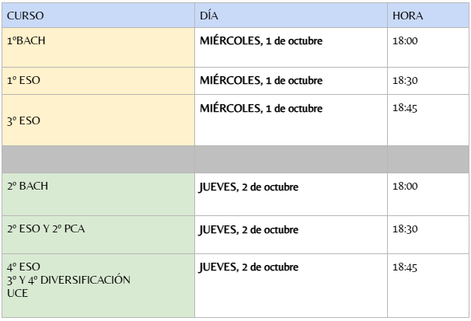Click the date cell in 1ºBACH row

[260, 40]
